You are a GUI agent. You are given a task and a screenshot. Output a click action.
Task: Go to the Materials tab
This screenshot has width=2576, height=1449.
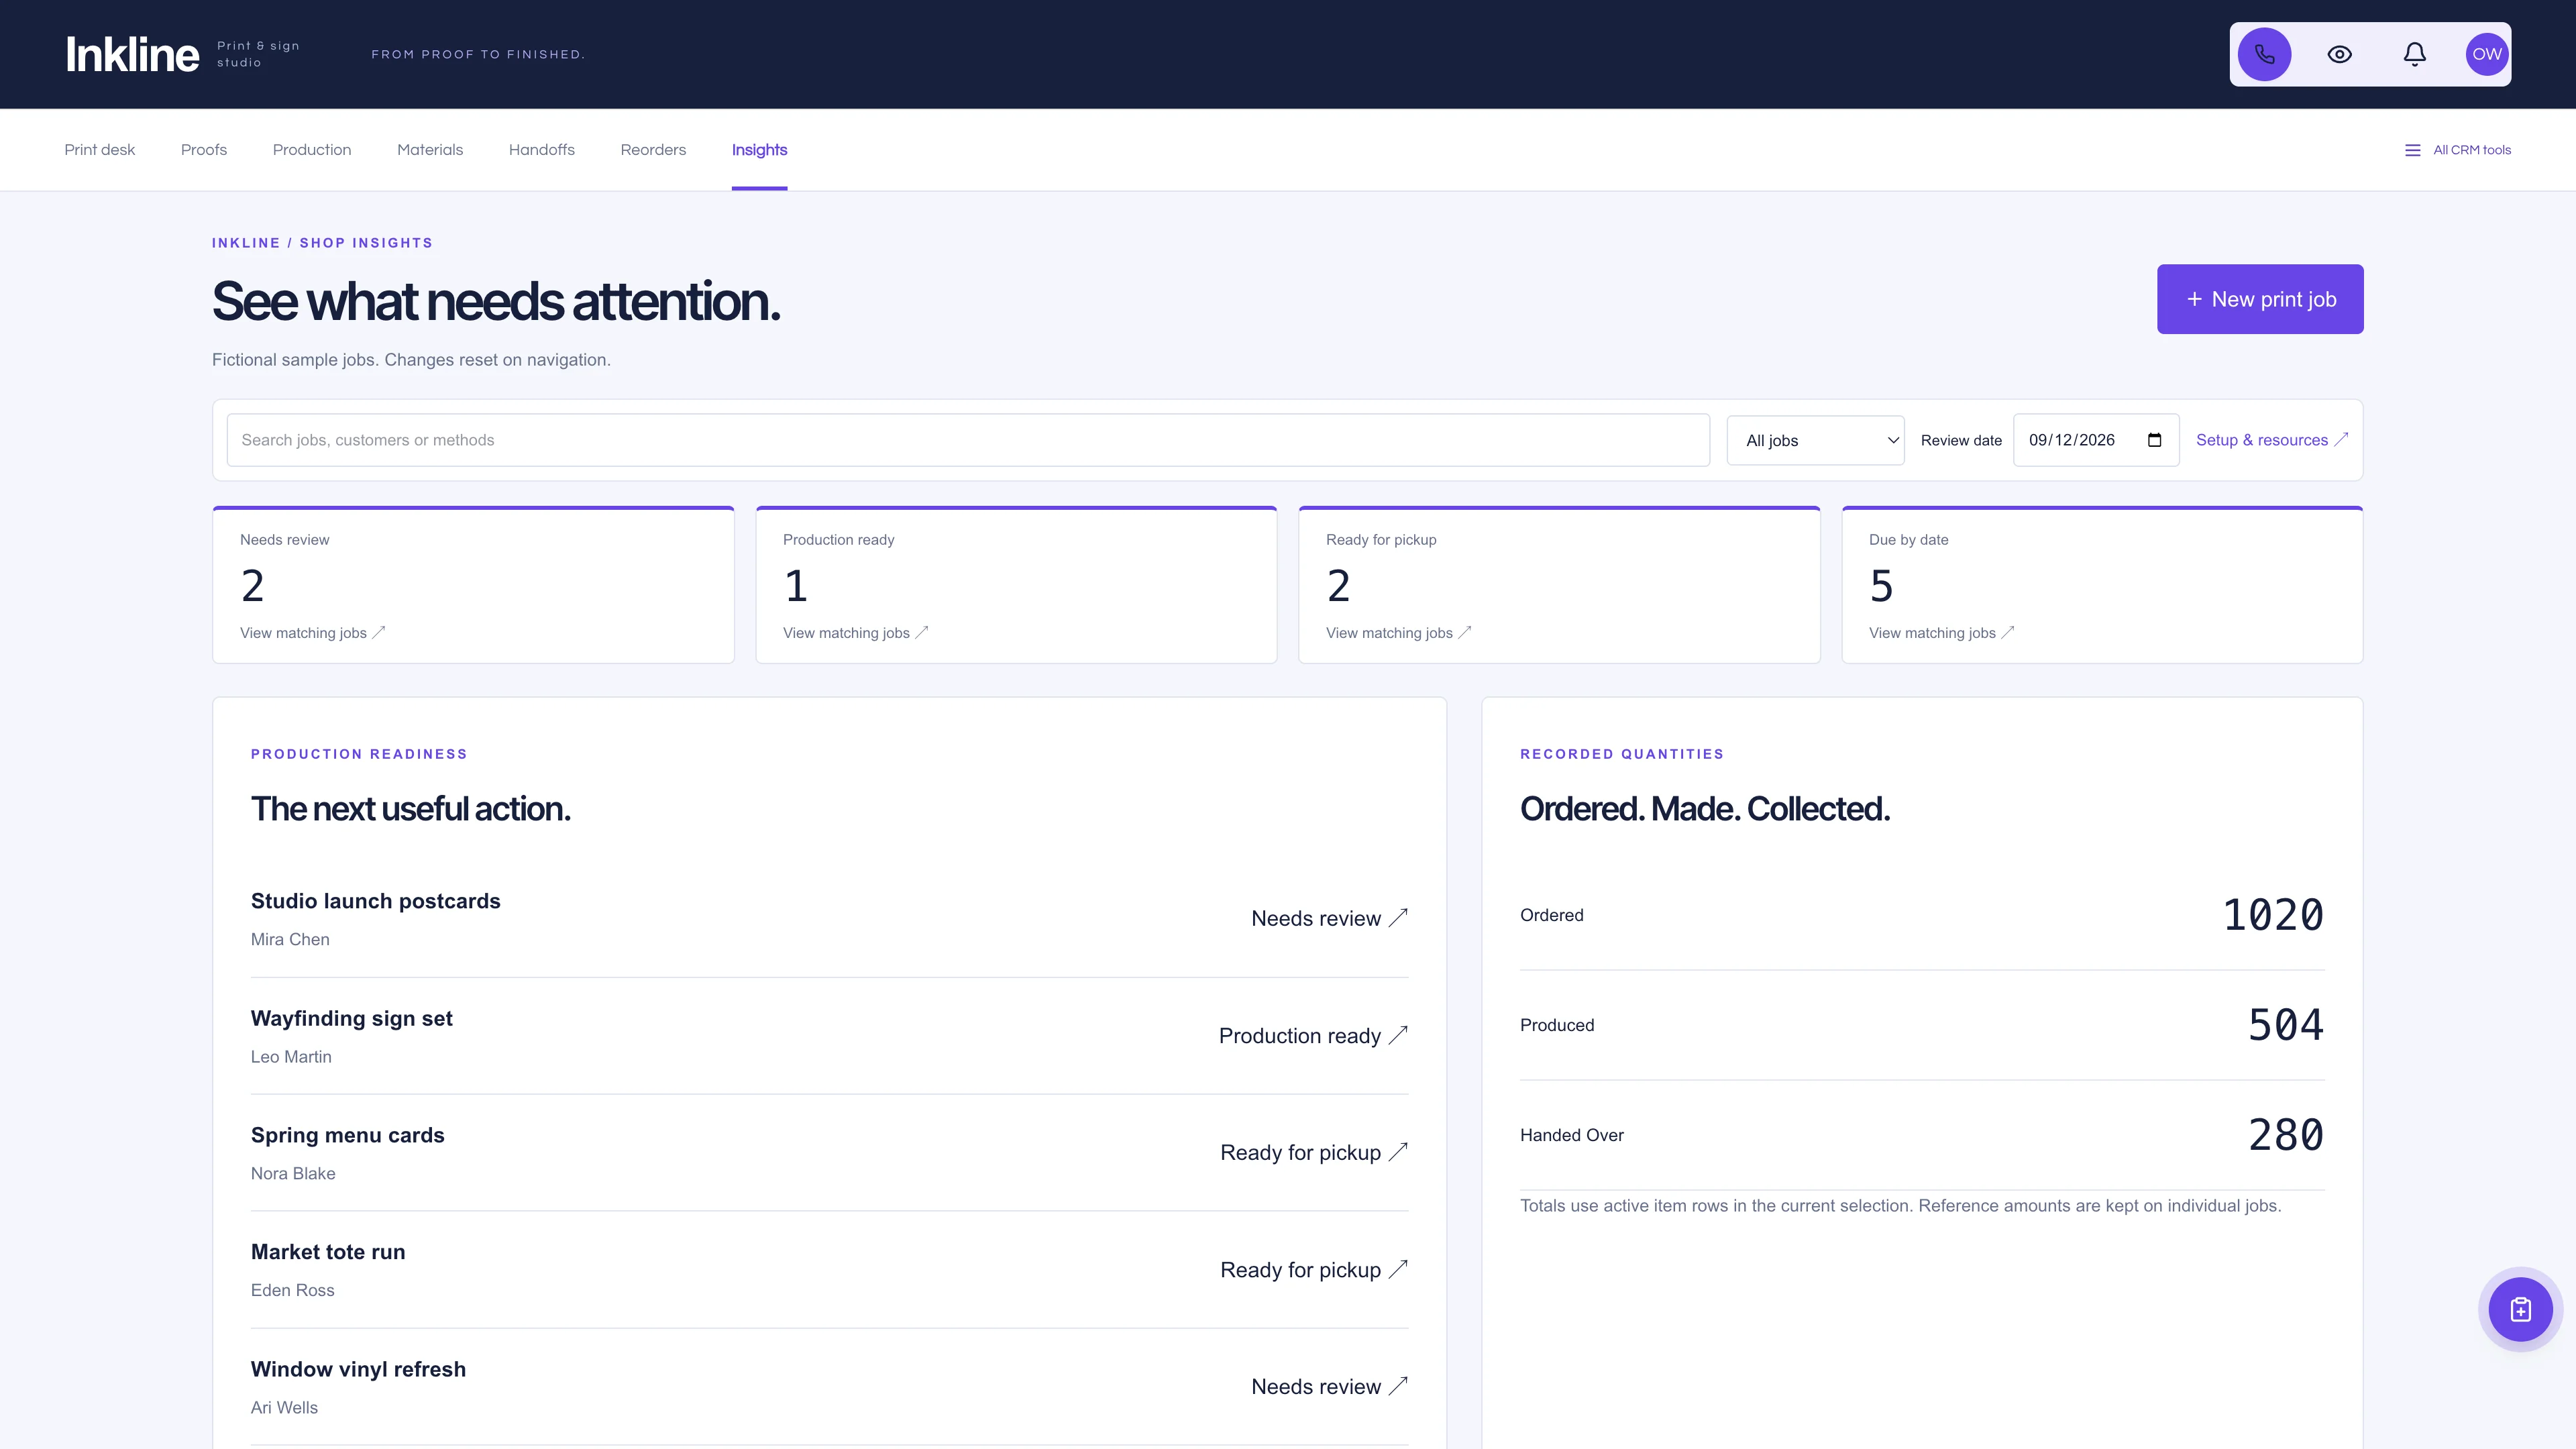(430, 150)
